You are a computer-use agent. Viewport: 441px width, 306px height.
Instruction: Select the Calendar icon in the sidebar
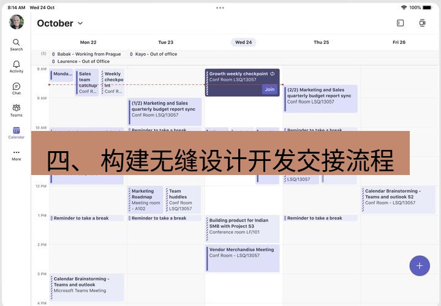[17, 133]
